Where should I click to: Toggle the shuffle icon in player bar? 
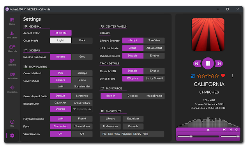click(x=231, y=130)
